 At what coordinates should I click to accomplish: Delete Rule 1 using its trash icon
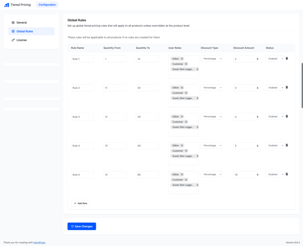pyautogui.click(x=287, y=58)
